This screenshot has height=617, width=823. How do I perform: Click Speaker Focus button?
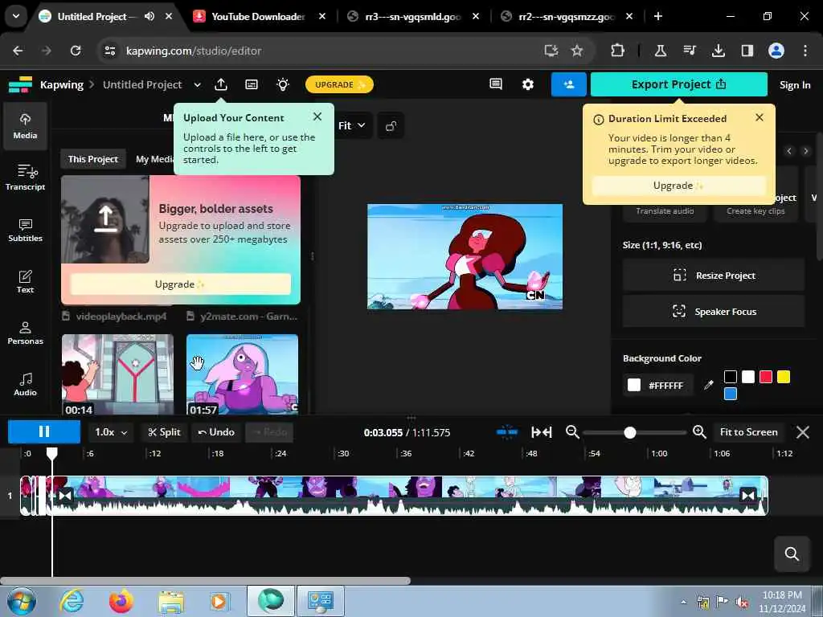[714, 312]
